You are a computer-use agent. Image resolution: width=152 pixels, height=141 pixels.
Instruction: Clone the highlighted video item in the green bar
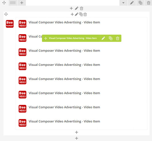coord(111,38)
